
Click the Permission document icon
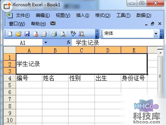coord(36,34)
